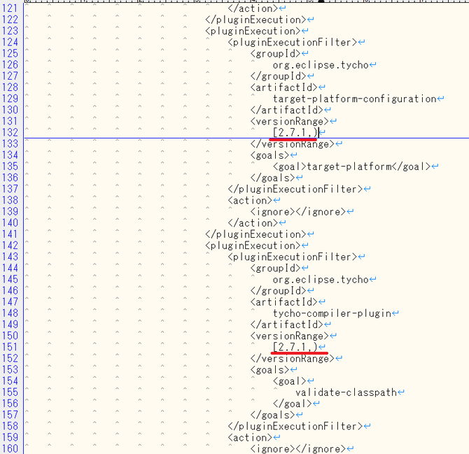This screenshot has height=454, width=469.
Task: Click <goal>target-platform</goal> on line 135
Action: tap(351, 166)
